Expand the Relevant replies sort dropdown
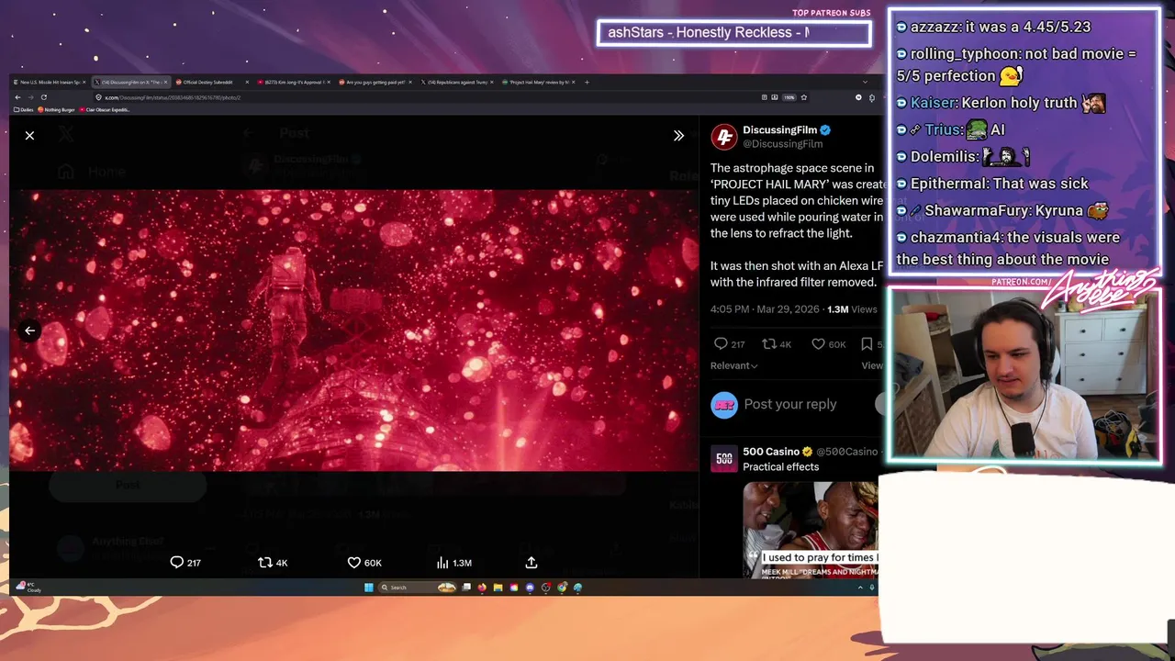Image resolution: width=1175 pixels, height=661 pixels. (734, 365)
